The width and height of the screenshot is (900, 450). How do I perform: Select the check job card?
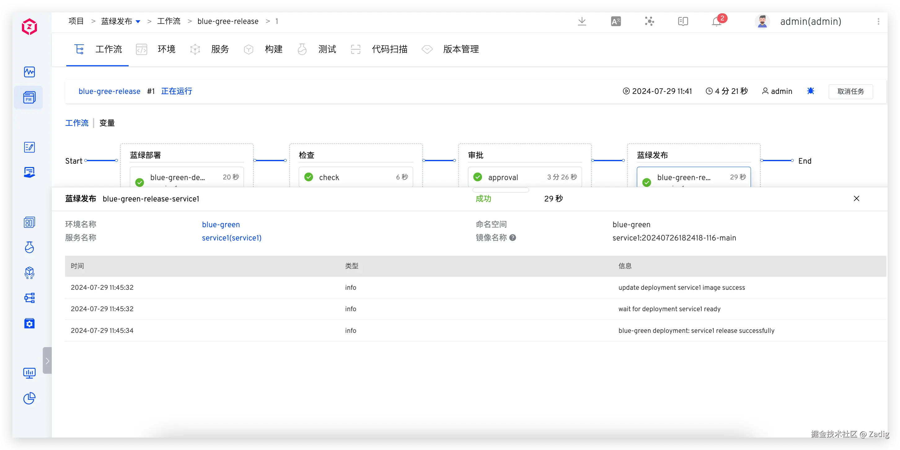355,177
